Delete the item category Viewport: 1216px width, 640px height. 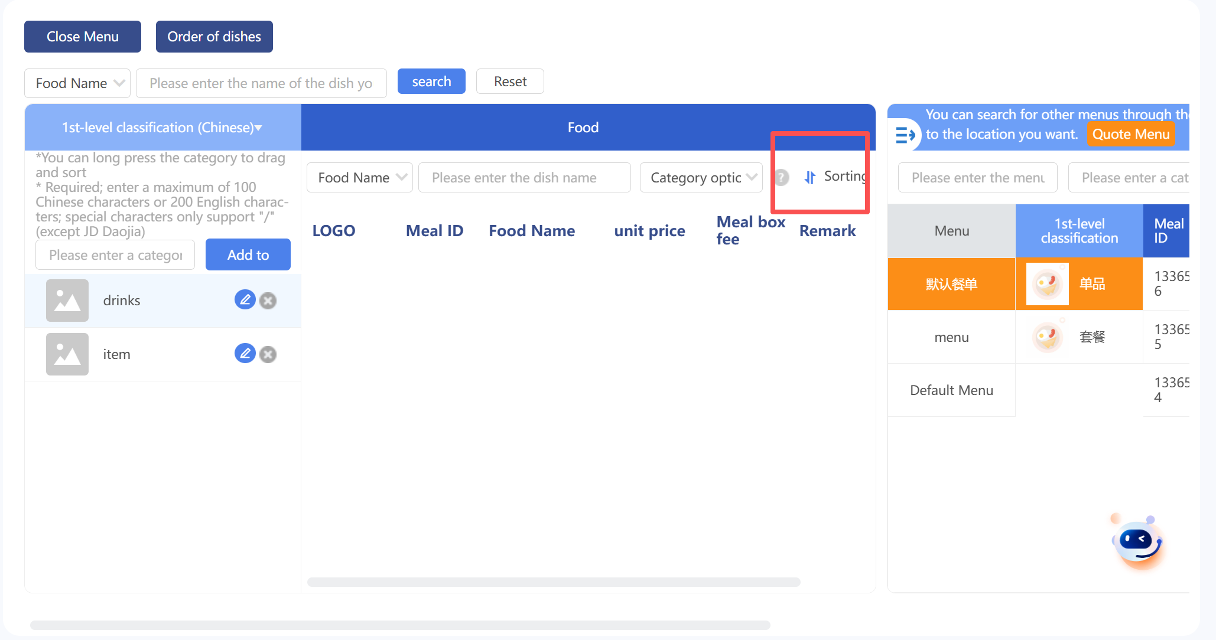pyautogui.click(x=268, y=354)
